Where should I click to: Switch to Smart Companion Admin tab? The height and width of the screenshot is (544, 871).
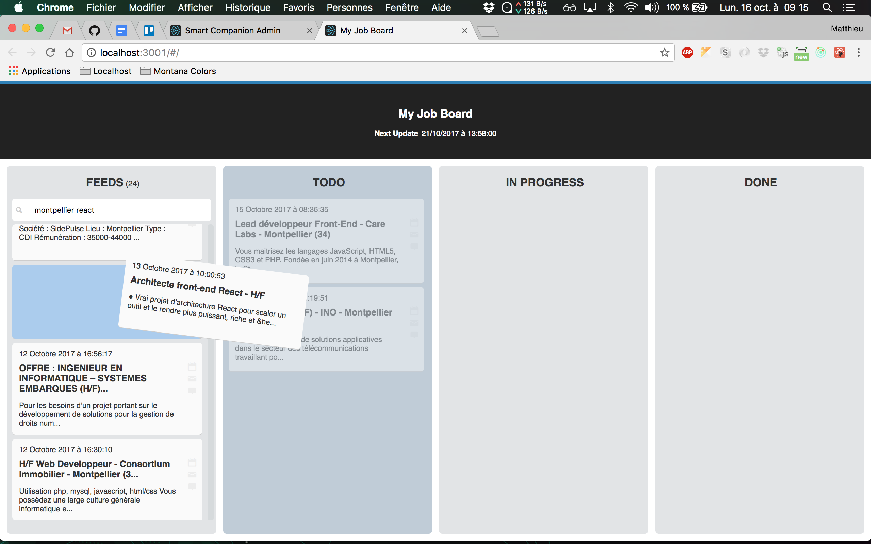coord(232,31)
